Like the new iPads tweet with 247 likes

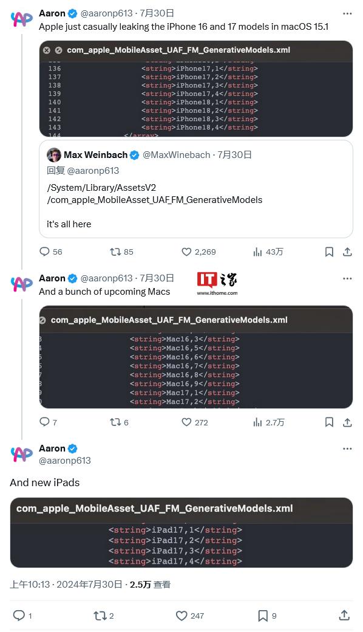click(x=181, y=616)
